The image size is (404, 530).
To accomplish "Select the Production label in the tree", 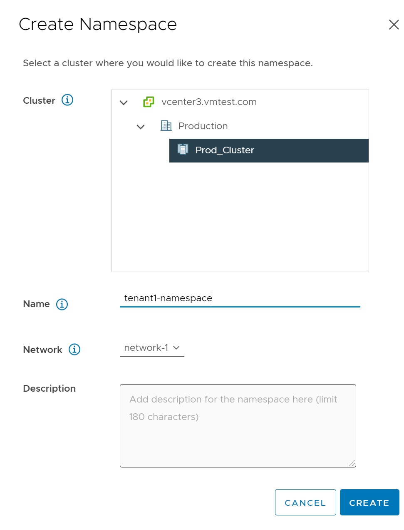I will click(x=203, y=126).
